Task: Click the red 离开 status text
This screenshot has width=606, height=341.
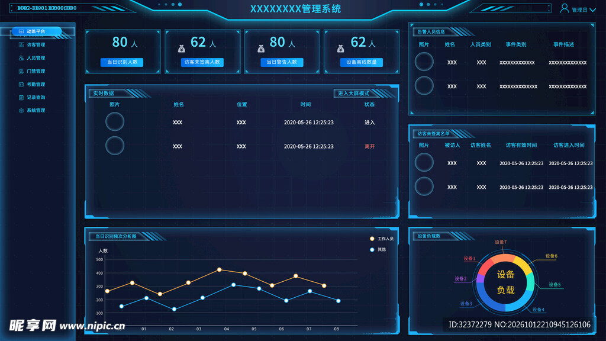Action: pyautogui.click(x=369, y=147)
